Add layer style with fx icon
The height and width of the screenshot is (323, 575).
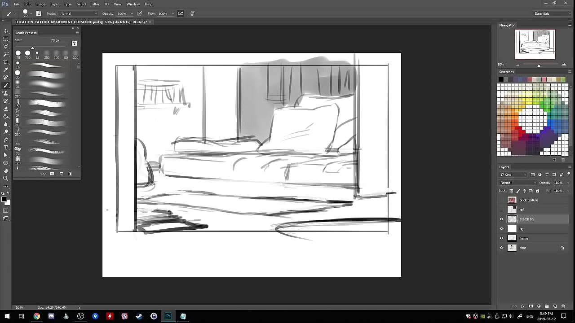523,306
